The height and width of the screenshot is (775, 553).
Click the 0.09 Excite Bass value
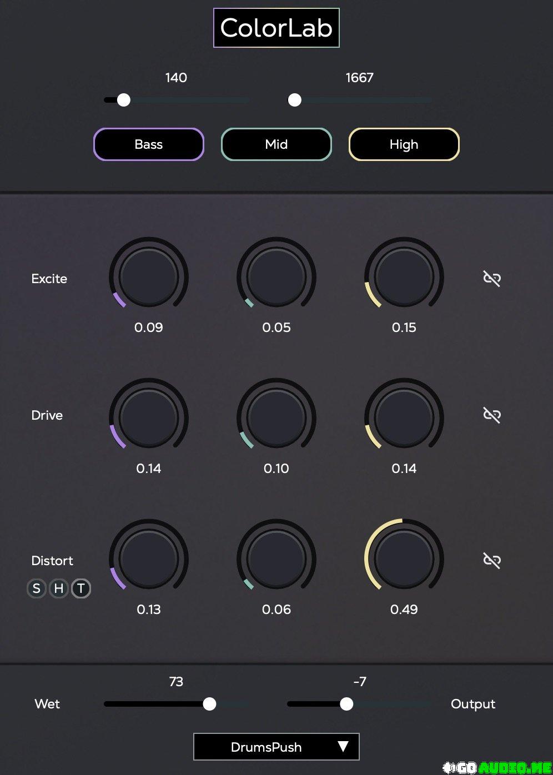(149, 328)
